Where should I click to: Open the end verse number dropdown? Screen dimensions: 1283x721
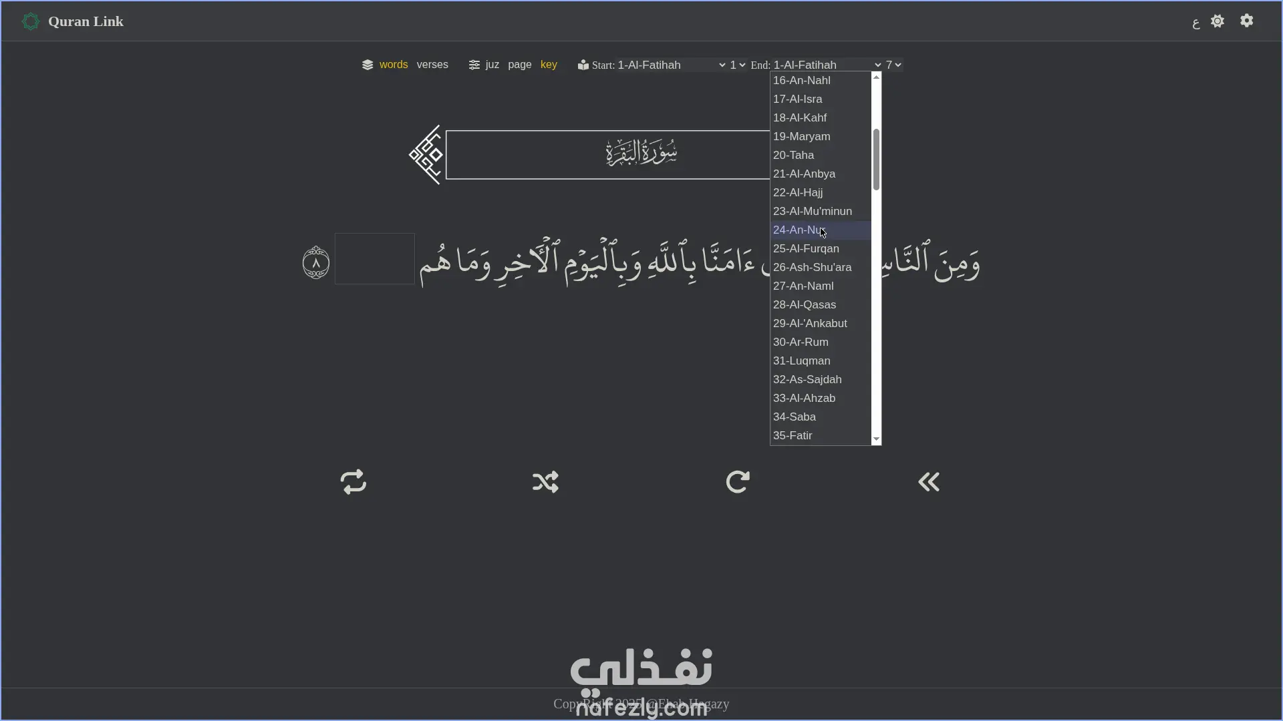click(x=893, y=65)
